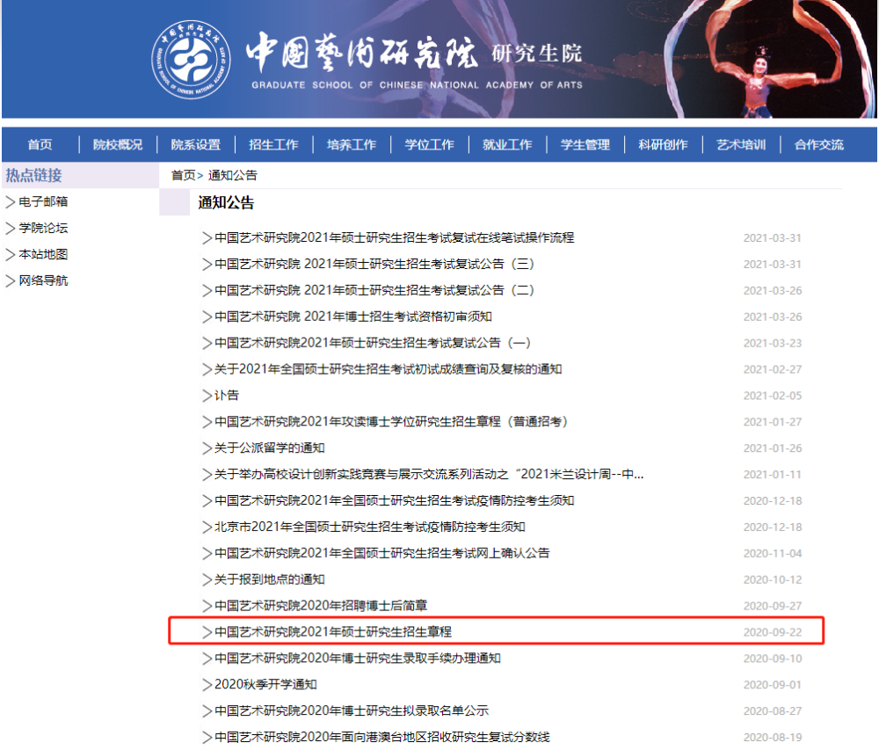Click the dancer banner image
This screenshot has height=750, width=879.
[768, 59]
